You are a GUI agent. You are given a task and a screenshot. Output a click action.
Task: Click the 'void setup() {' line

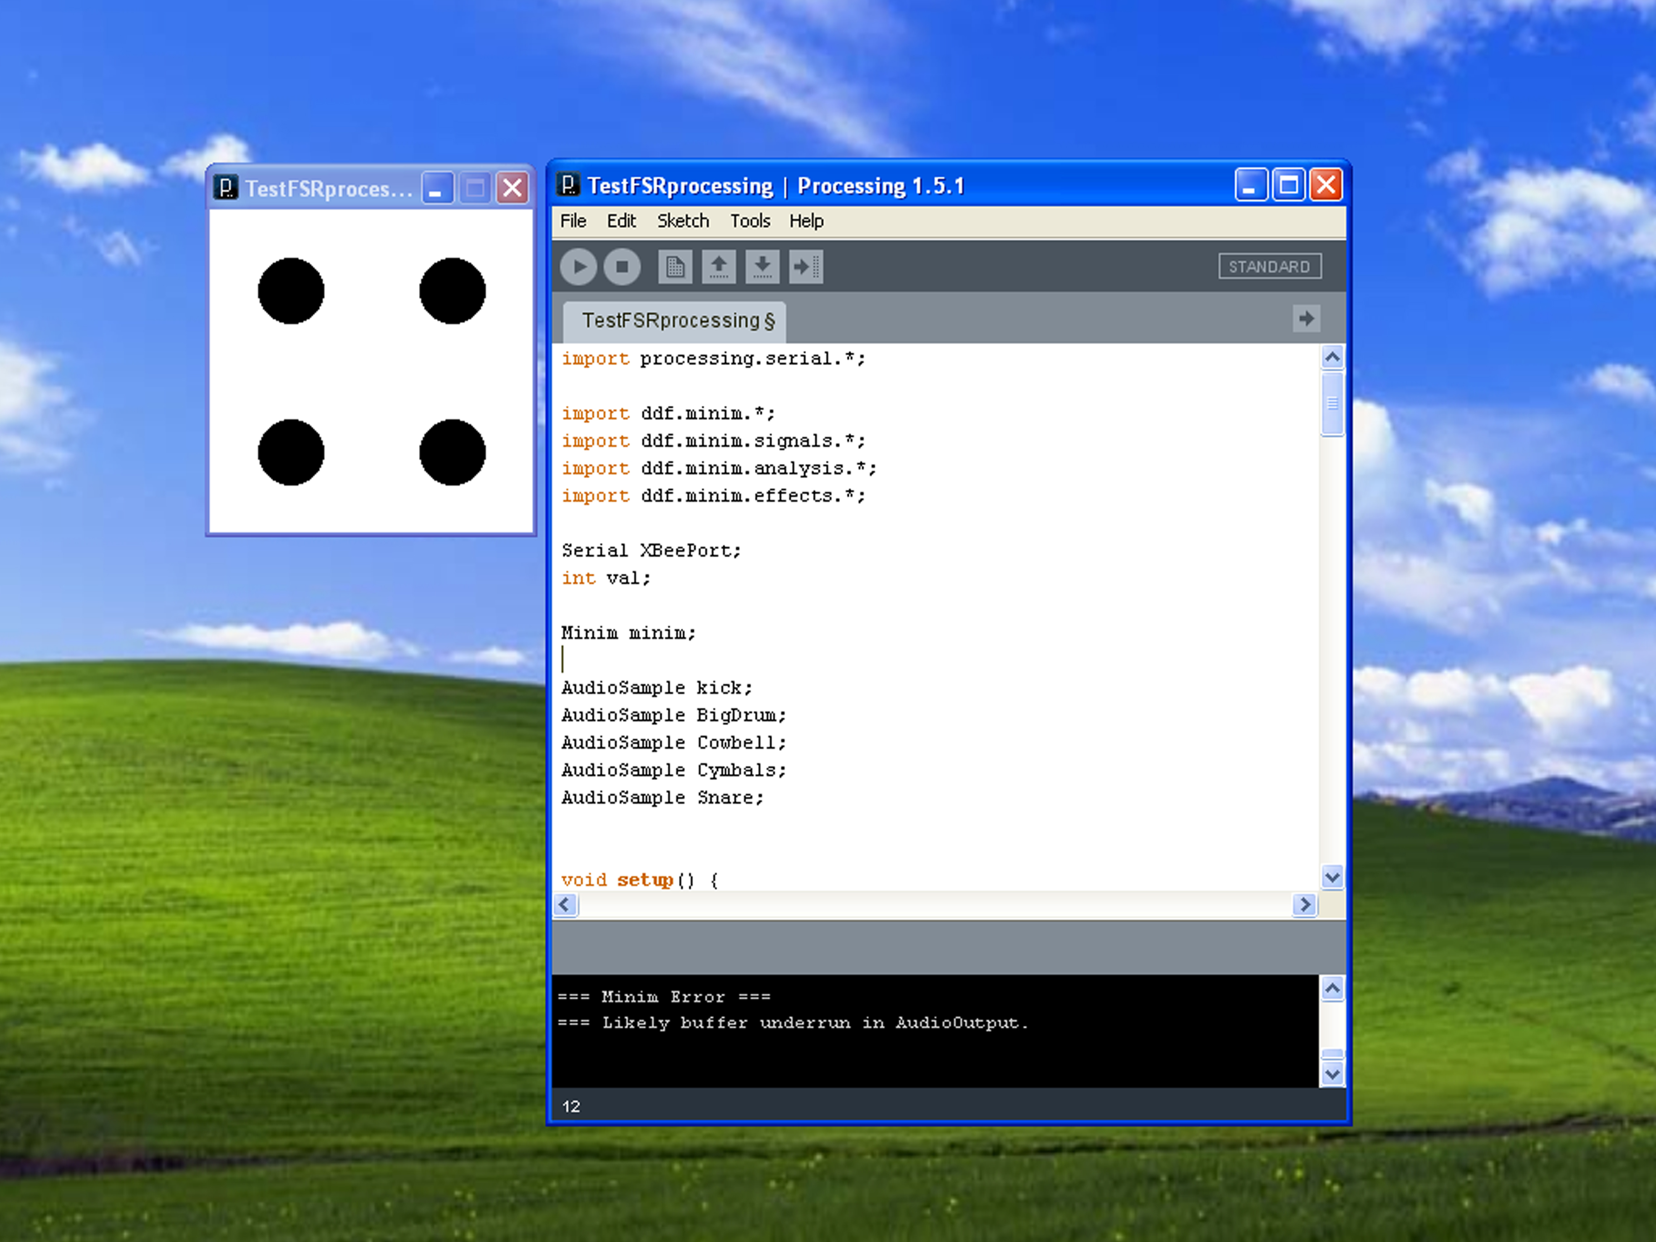click(x=640, y=880)
